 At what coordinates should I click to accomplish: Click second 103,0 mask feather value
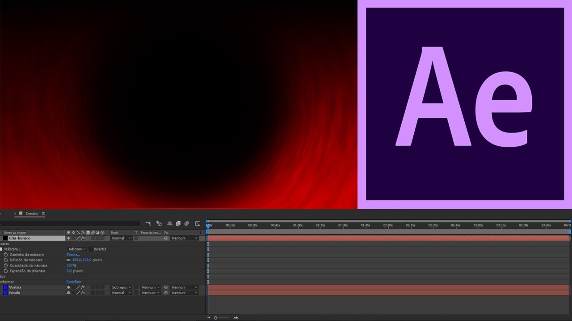[x=87, y=260]
